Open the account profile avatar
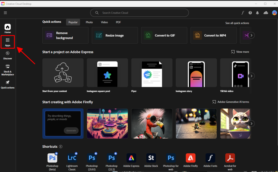 point(274,13)
